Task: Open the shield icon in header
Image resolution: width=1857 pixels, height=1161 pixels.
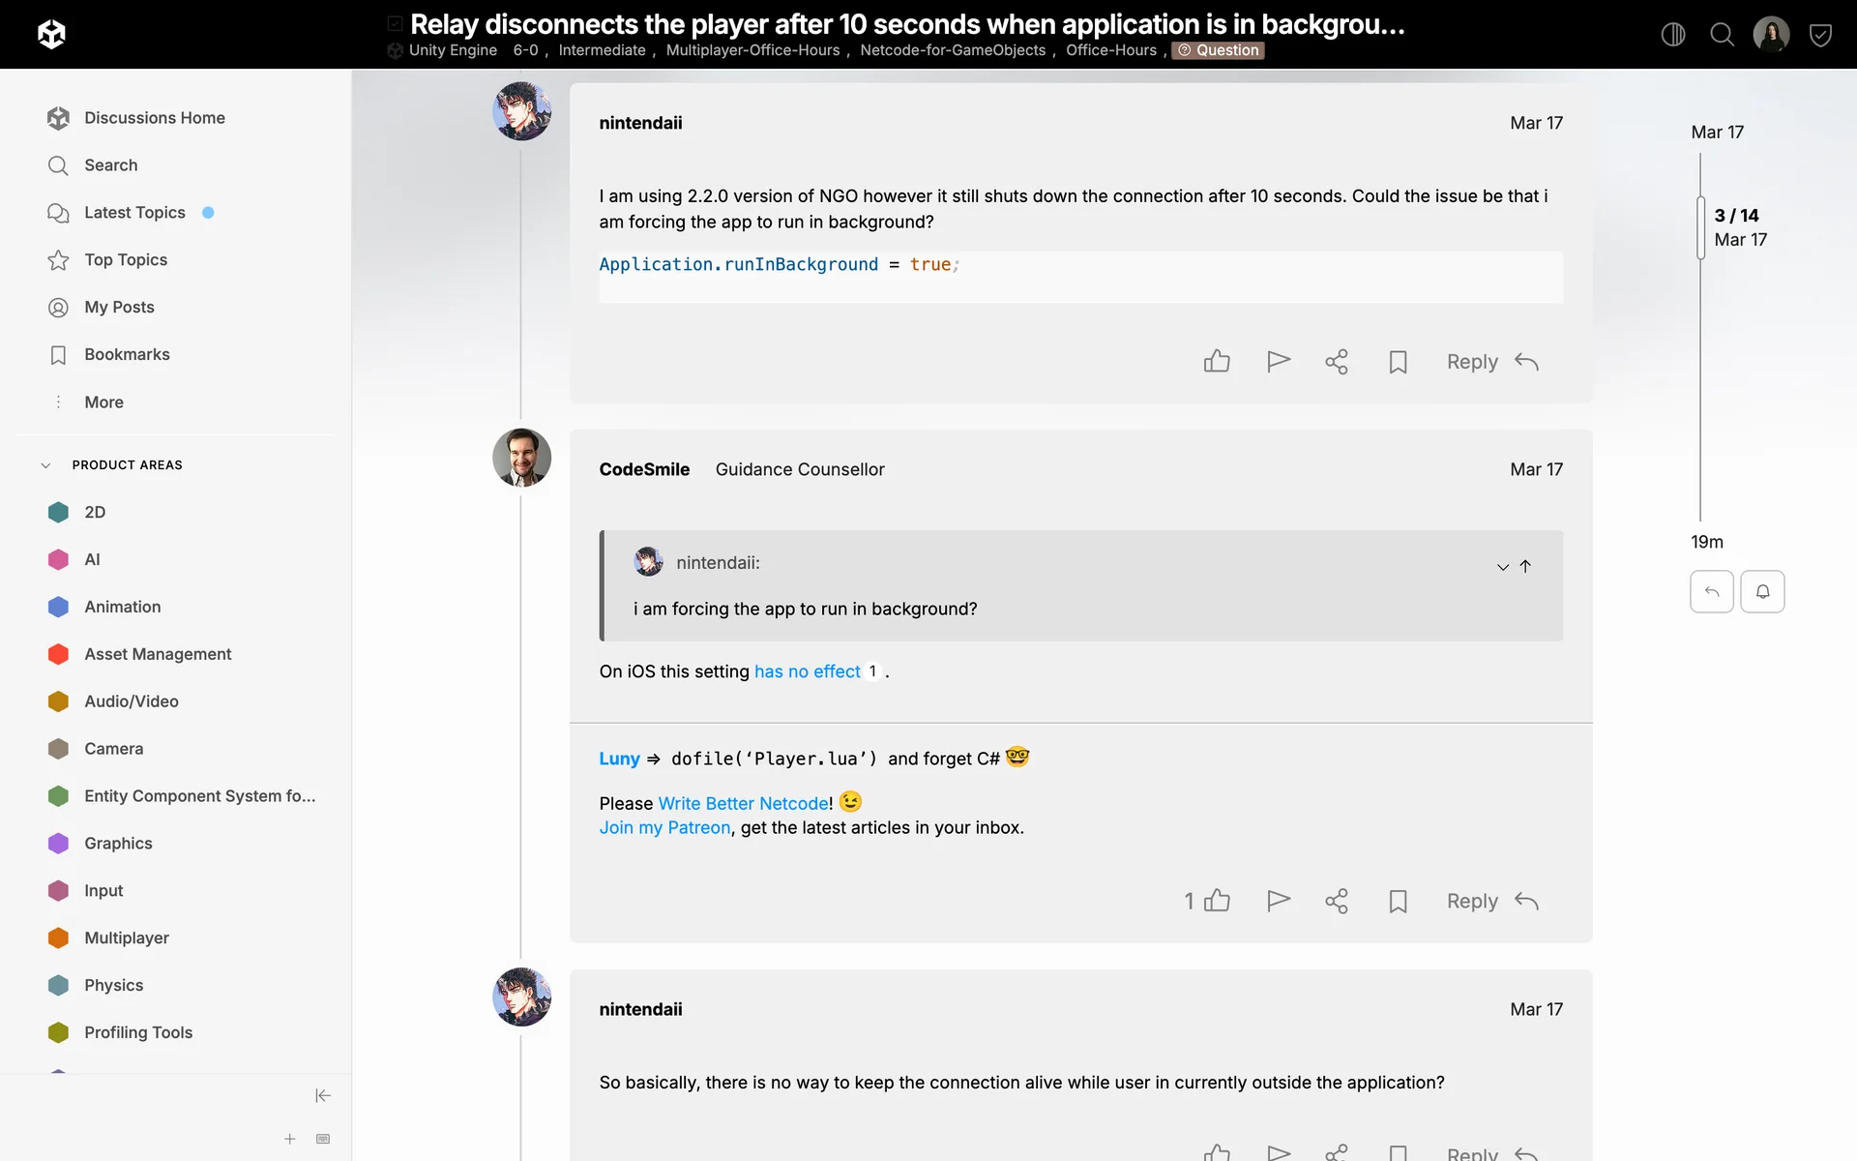Action: [x=1820, y=35]
